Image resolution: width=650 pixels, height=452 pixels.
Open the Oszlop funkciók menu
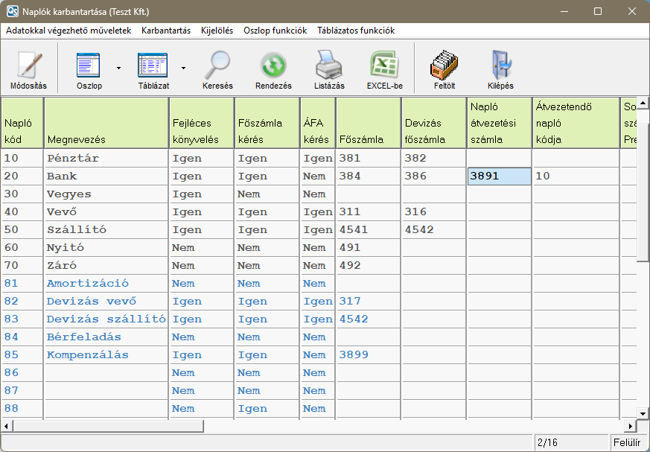[275, 31]
